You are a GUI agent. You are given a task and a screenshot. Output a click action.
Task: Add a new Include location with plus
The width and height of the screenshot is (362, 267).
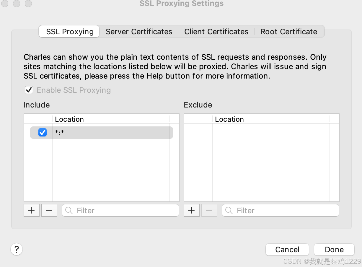coord(32,210)
